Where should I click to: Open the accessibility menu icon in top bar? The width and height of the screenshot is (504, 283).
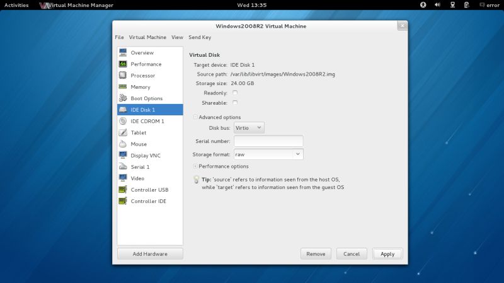coord(423,5)
